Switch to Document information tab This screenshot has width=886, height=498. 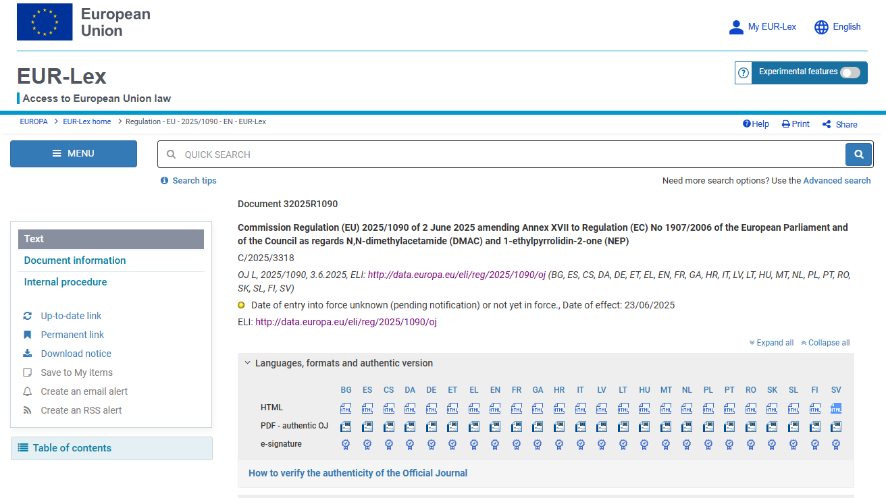click(x=75, y=260)
